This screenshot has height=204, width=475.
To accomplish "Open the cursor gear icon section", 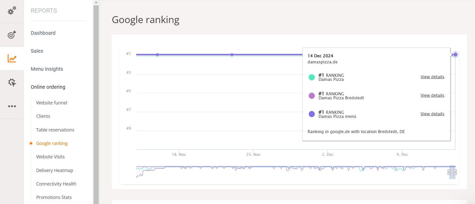I will [12, 82].
